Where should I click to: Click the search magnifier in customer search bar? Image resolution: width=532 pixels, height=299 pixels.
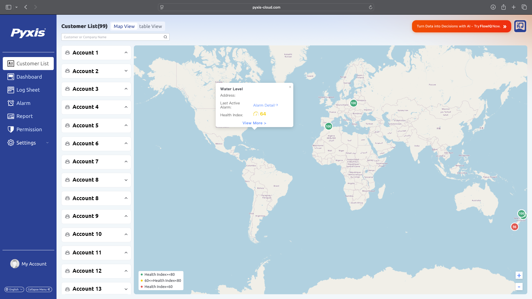click(x=165, y=37)
